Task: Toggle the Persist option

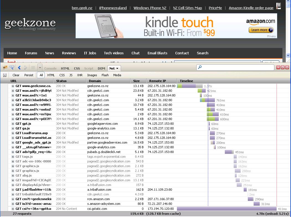Action: click(x=29, y=75)
